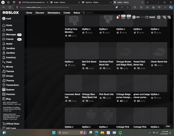The height and width of the screenshot is (136, 174).
Task: Show hidden tray icons chevron
Action: coord(150,133)
